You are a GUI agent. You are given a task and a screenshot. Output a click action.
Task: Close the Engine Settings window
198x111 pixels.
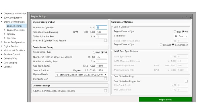(x=190, y=17)
